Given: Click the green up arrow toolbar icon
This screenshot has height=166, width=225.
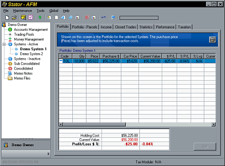Looking at the screenshot, I should [40, 18].
